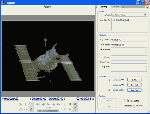Image resolution: width=150 pixels, height=114 pixels.
Task: Click the duration icon next to 00:00:00:01
Action: pyautogui.click(x=93, y=99)
